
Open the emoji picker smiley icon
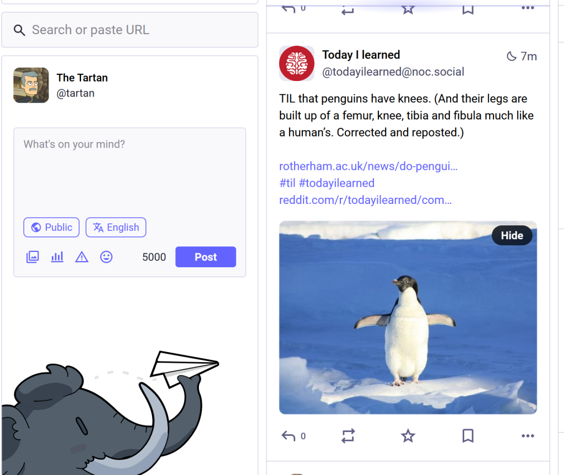tap(106, 257)
